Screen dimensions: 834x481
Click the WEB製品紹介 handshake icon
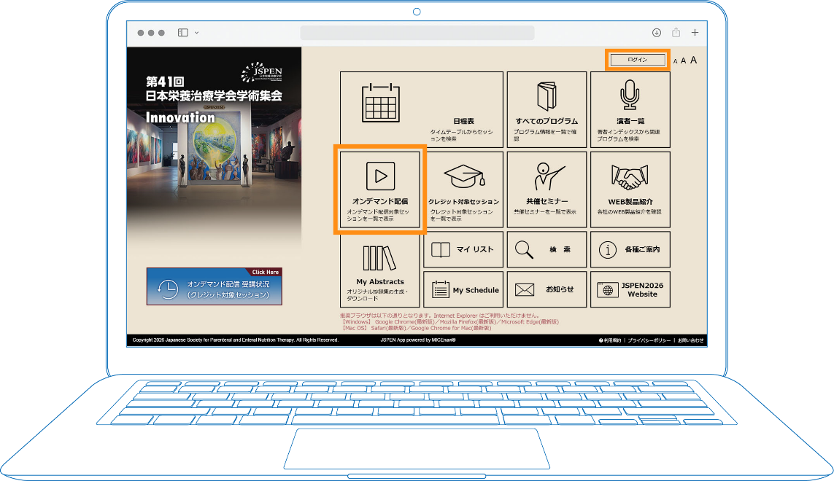(630, 176)
